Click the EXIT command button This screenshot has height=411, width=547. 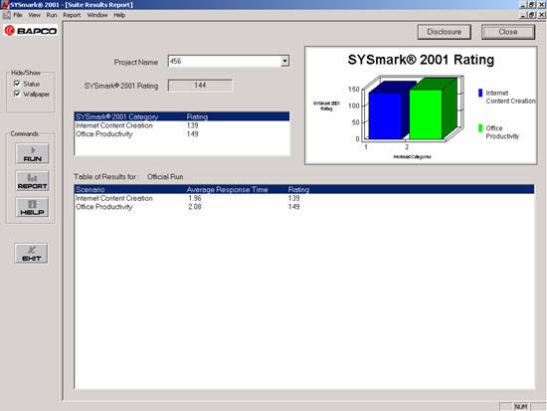(32, 254)
